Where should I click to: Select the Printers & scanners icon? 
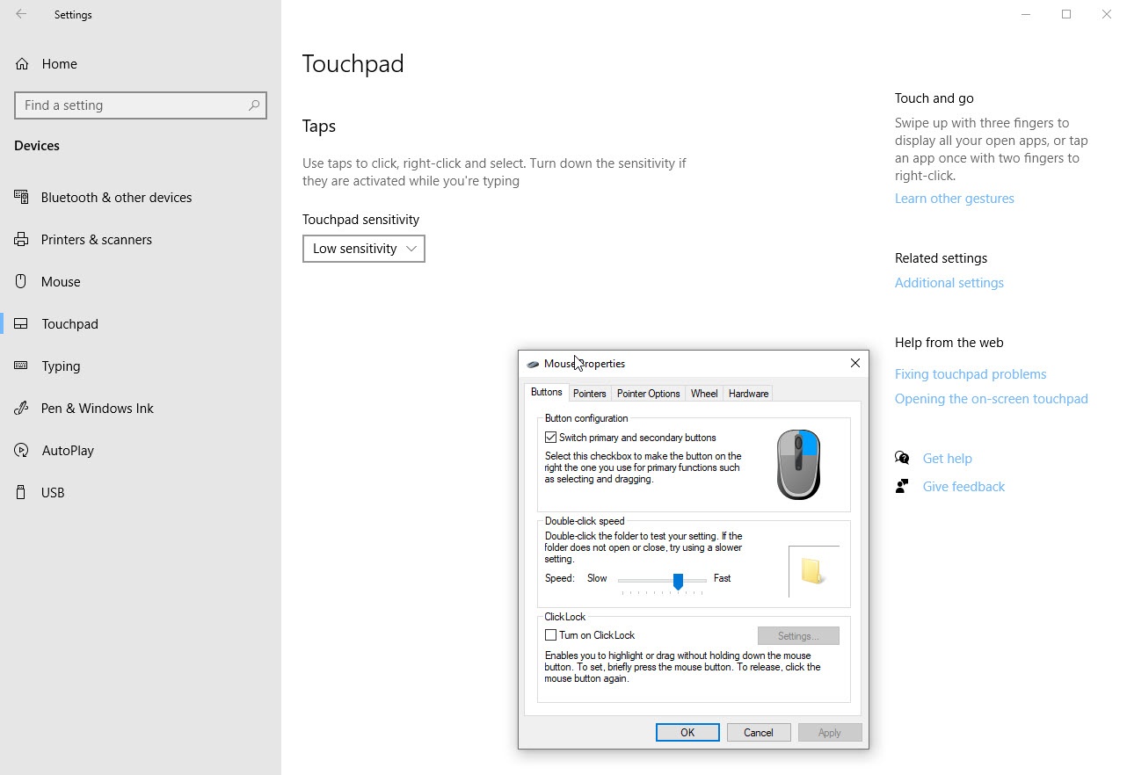21,239
